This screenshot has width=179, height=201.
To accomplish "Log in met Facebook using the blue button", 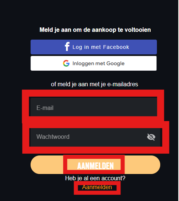I will pyautogui.click(x=94, y=47).
